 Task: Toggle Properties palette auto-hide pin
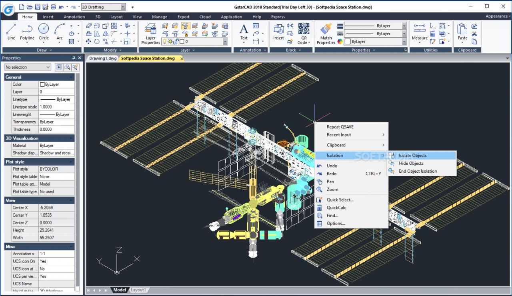(74, 58)
